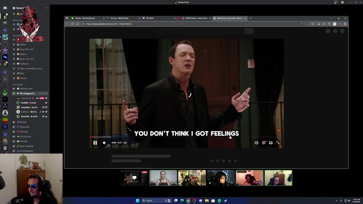Open the clips-screenshots-pics channel

click(x=30, y=69)
